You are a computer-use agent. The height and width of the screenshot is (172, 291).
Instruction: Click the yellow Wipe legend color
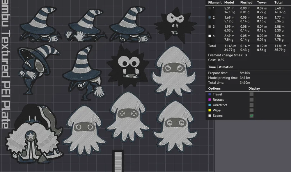point(210,110)
